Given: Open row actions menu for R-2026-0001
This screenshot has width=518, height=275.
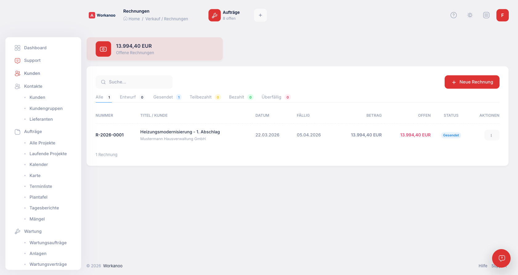Looking at the screenshot, I should [492, 135].
